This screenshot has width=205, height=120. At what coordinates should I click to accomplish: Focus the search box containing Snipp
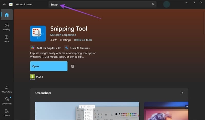(102, 4)
